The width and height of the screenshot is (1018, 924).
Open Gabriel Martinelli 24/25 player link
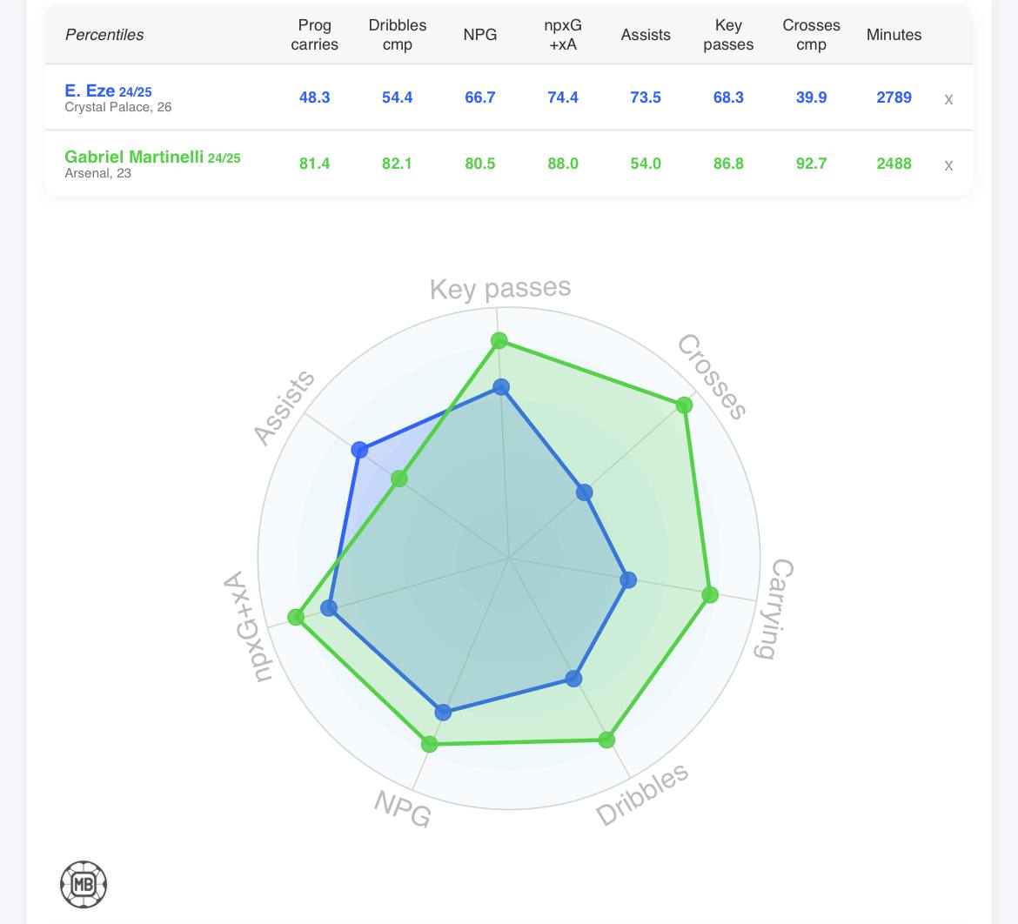click(x=152, y=157)
